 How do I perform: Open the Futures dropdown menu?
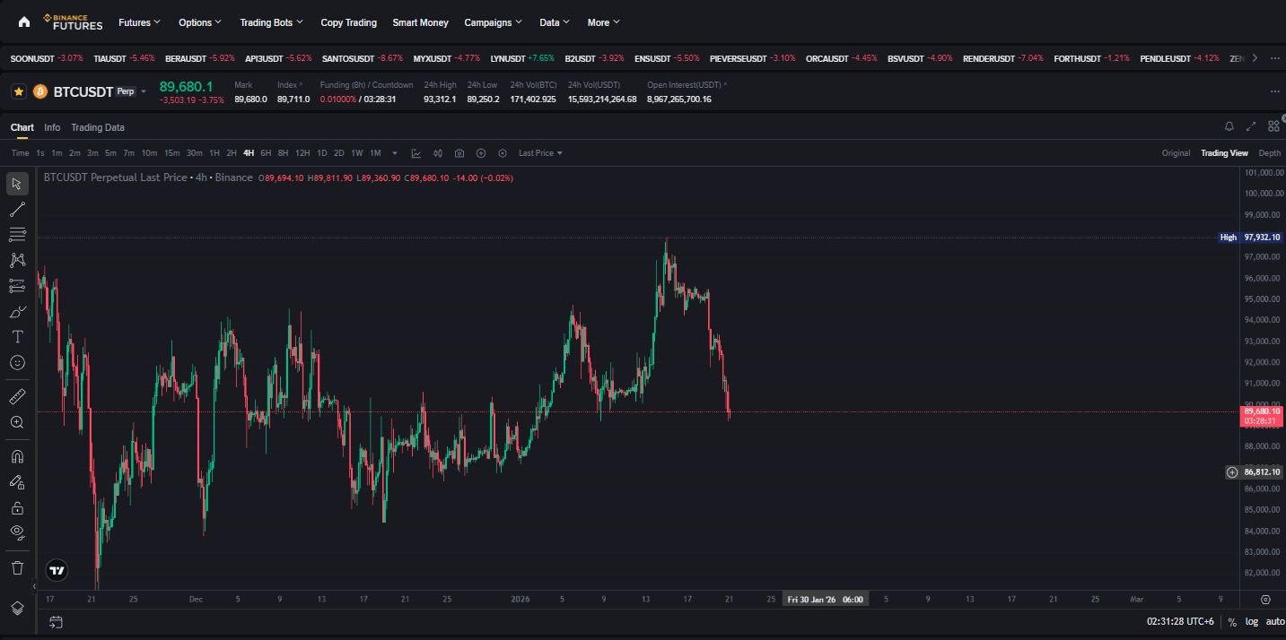click(x=140, y=22)
